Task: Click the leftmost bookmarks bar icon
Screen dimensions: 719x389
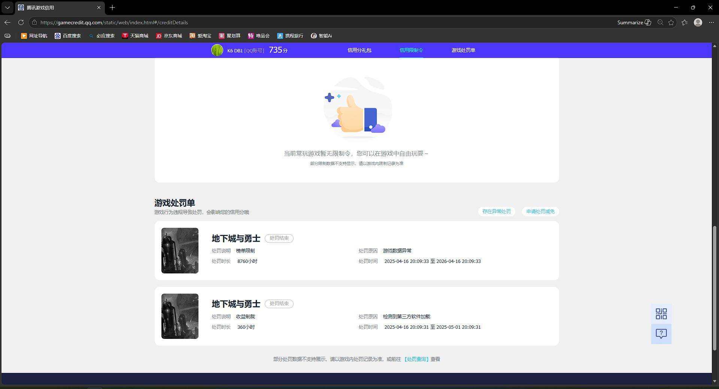Action: click(x=7, y=36)
